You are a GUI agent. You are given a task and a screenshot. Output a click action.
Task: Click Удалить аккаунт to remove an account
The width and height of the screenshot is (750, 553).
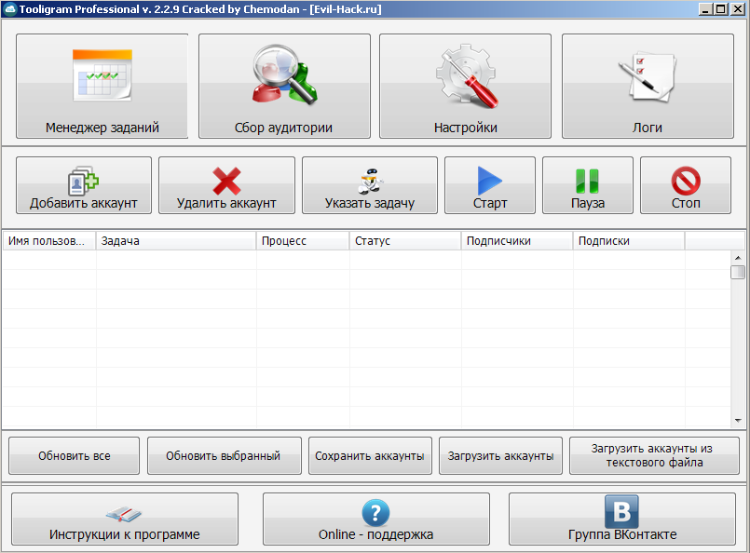226,185
